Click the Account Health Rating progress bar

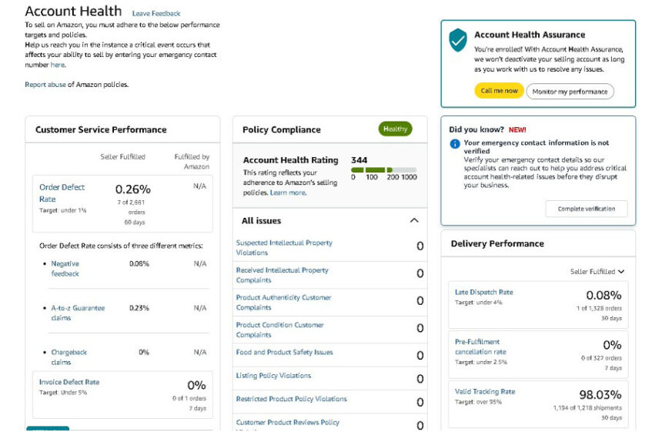point(383,169)
